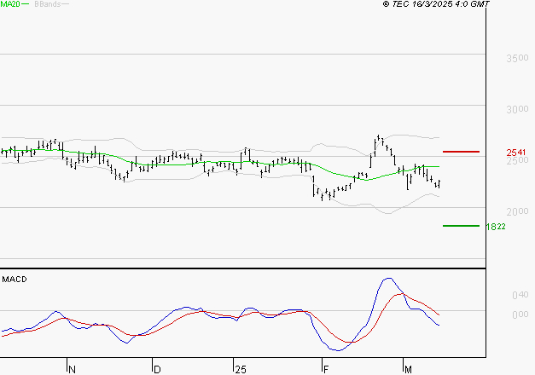Click the green 1822 support value
Viewport: 535px width, 375px height.
(x=496, y=227)
